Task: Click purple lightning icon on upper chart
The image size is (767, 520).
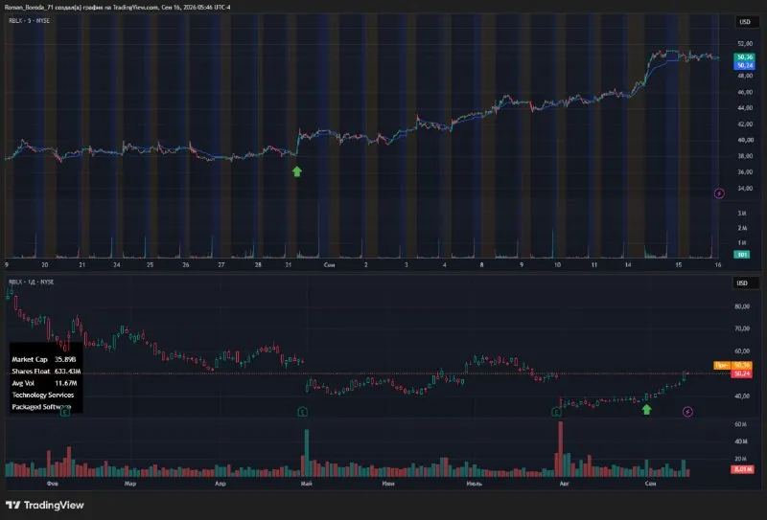Action: [x=719, y=193]
